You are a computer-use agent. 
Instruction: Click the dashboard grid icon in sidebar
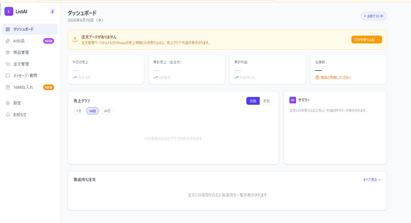(x=8, y=29)
